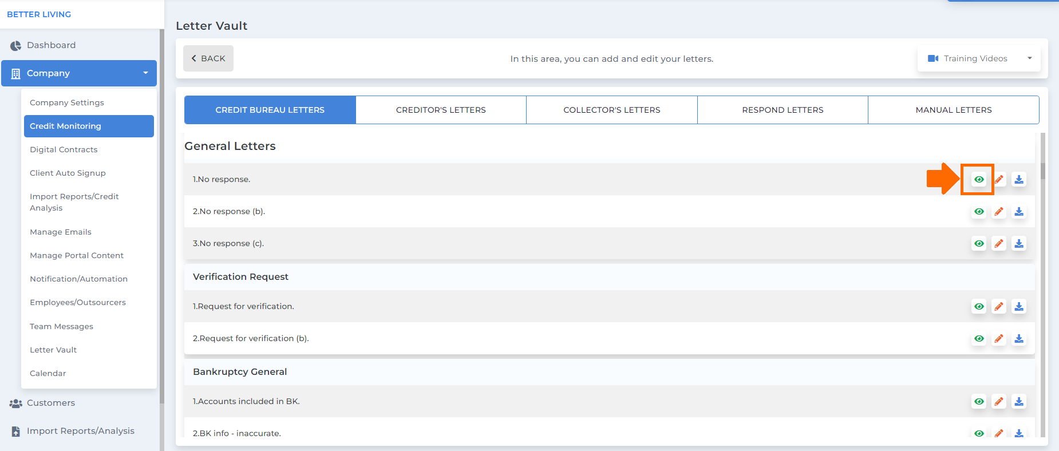Preview '1.Accounts included in BK.' letter
1059x451 pixels.
click(979, 401)
